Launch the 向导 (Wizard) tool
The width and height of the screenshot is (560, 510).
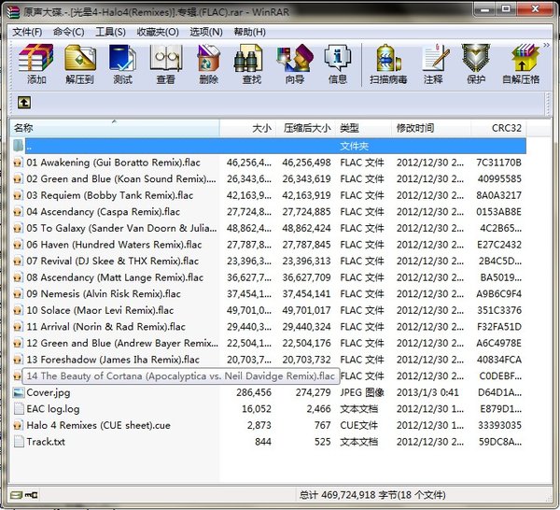coord(295,64)
